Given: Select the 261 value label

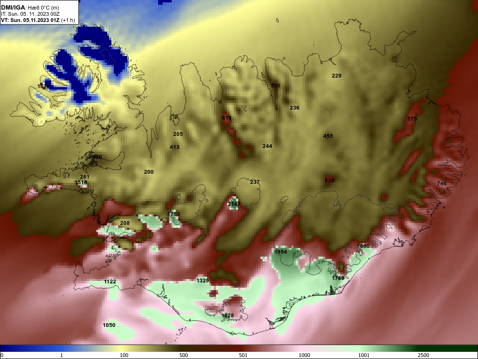Looking at the screenshot, I should 85,177.
